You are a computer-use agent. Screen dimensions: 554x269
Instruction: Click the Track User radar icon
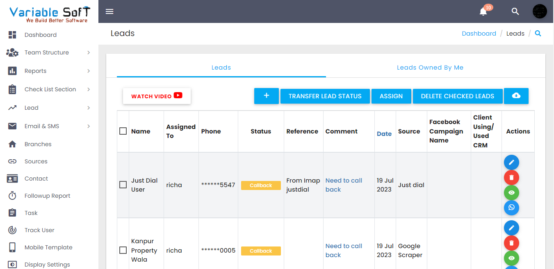(x=12, y=230)
